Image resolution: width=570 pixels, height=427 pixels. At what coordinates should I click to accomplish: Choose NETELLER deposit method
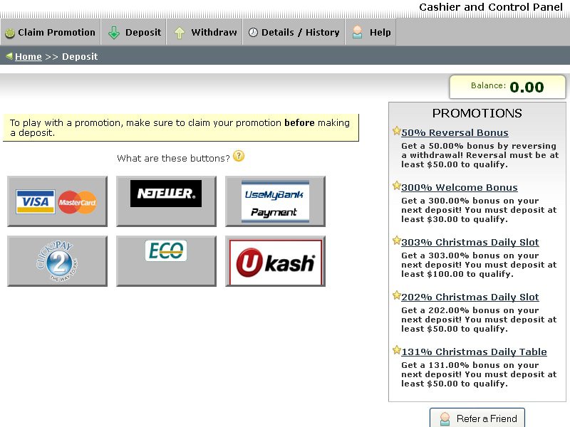(x=167, y=201)
